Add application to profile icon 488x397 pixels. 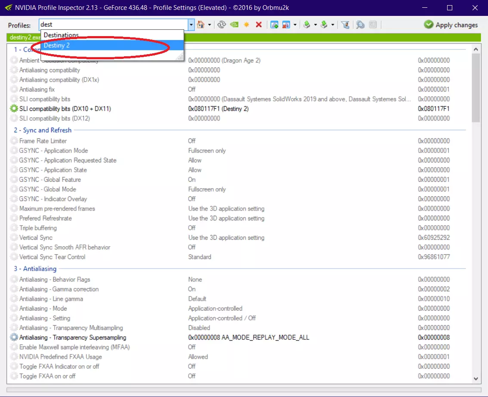(x=274, y=24)
